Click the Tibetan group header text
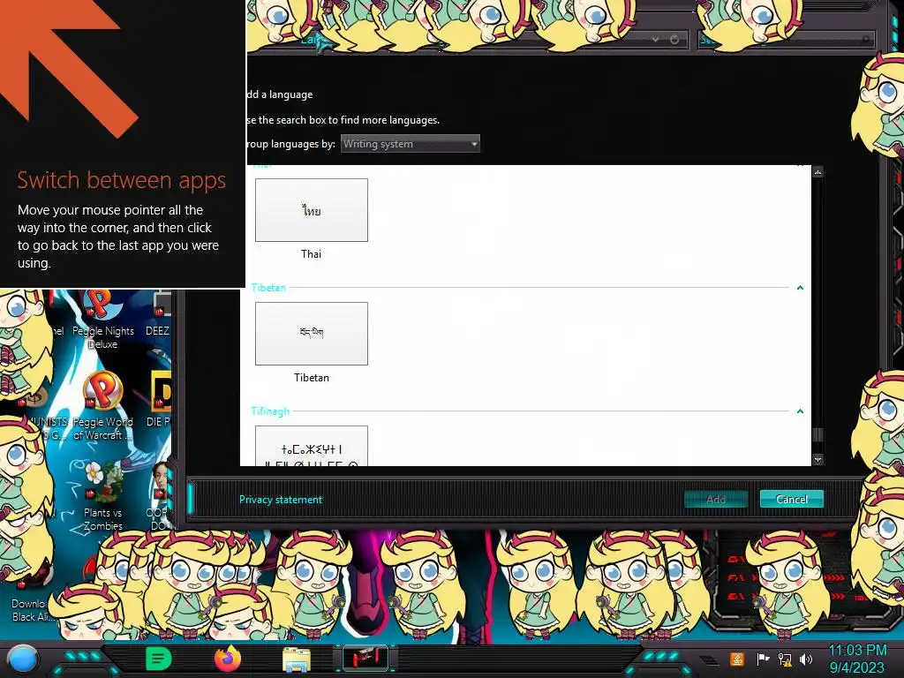Screen dimensions: 904x678 click(x=268, y=287)
